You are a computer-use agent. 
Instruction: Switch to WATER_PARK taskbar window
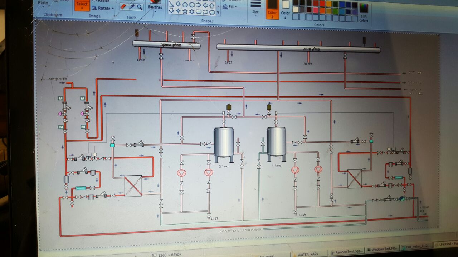(x=310, y=254)
